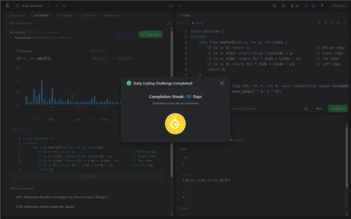Viewport: 351px width, 219px height.
Task: Go to next question with right chevron
Action: point(56,6)
